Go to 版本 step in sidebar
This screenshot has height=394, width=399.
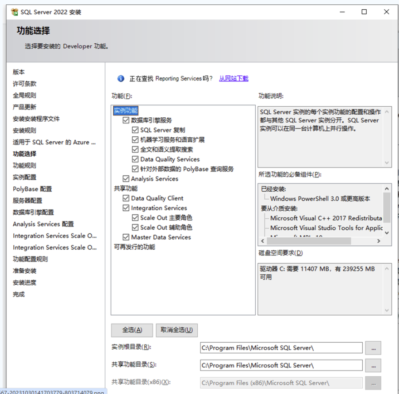(19, 72)
